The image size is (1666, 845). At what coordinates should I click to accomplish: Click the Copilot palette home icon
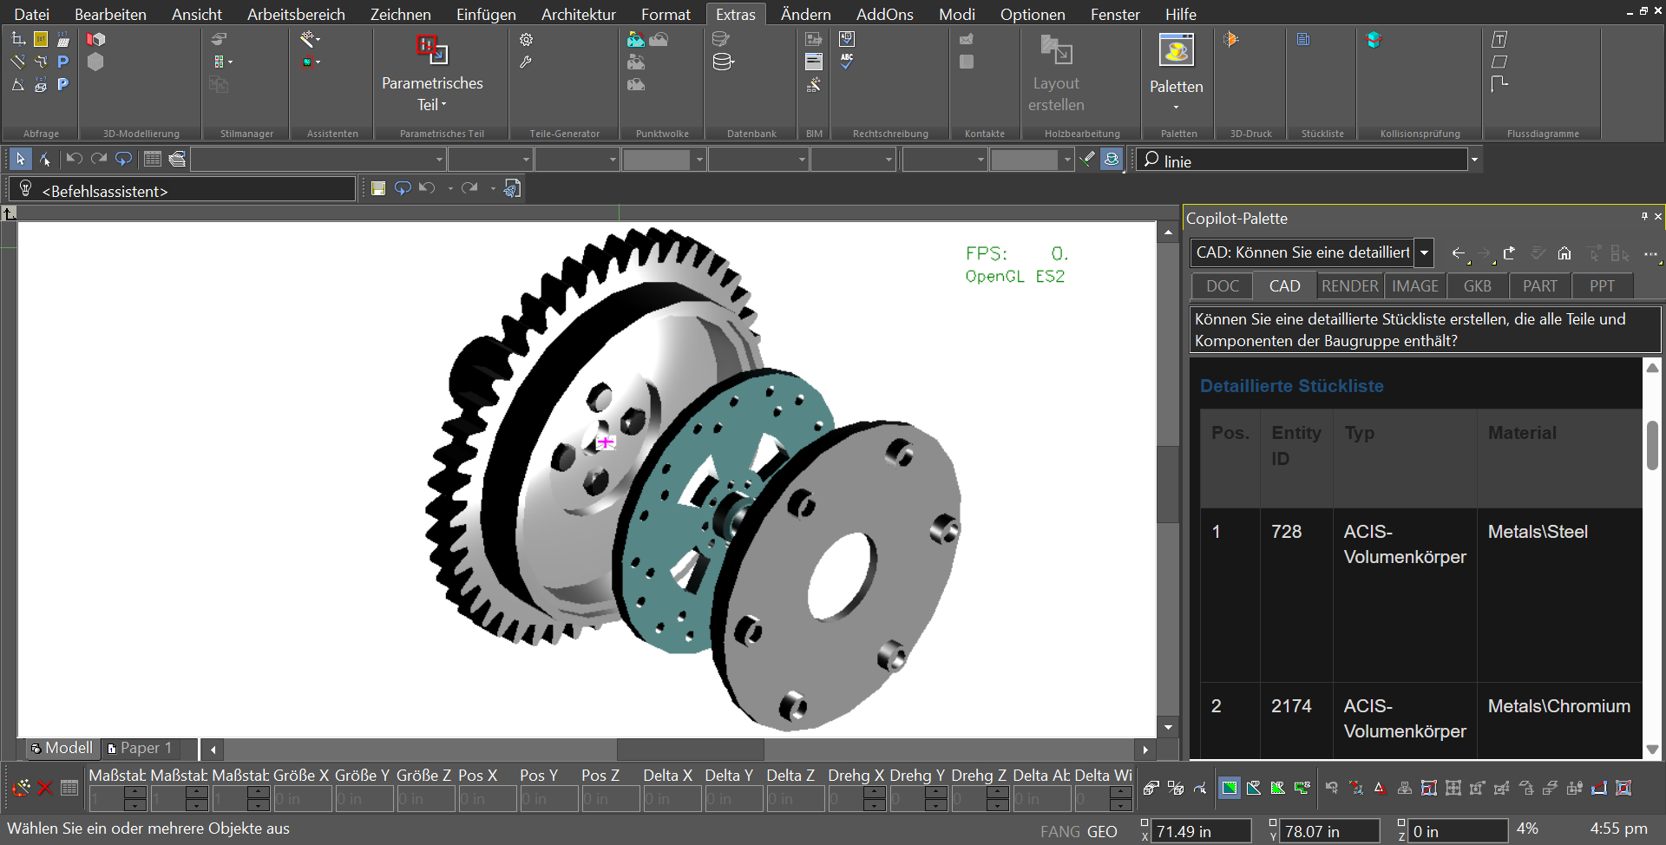[1564, 253]
